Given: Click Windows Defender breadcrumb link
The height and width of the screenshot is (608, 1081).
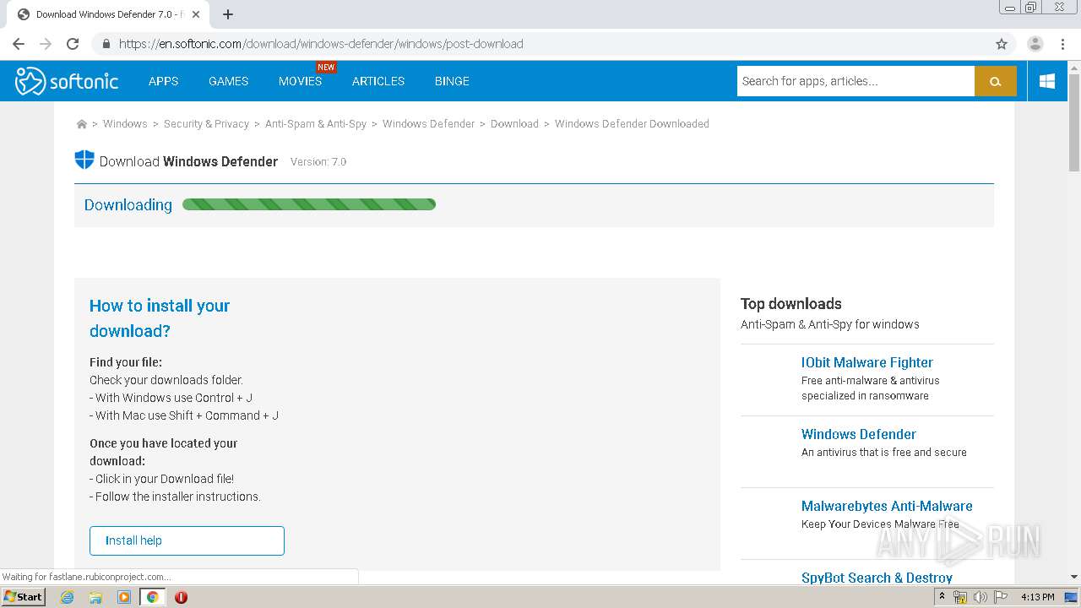Looking at the screenshot, I should 428,124.
